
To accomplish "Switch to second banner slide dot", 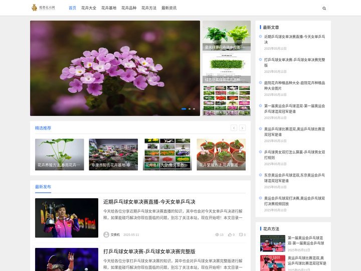I will click(x=190, y=109).
